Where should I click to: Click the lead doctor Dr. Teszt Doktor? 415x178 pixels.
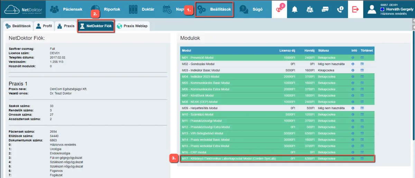(x=61, y=93)
